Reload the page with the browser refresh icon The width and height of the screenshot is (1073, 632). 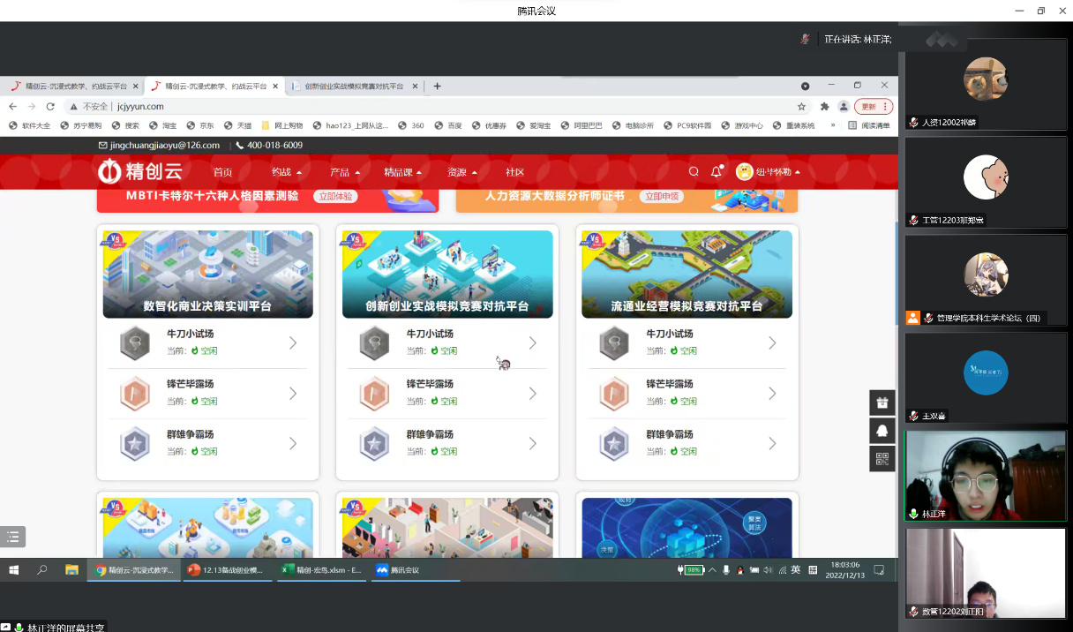(51, 106)
